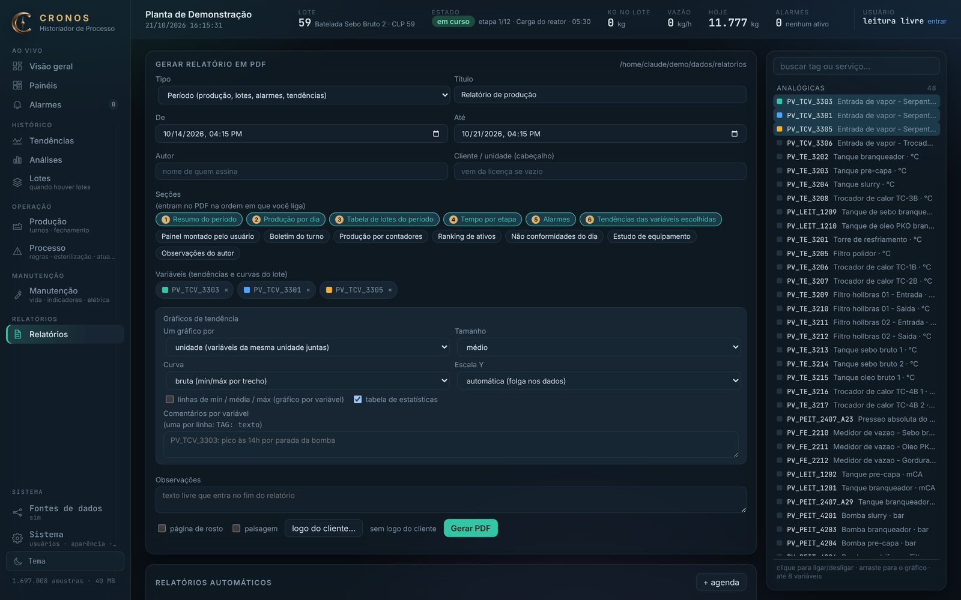Open the Escala Y dropdown
961x600 pixels.
[x=599, y=381]
